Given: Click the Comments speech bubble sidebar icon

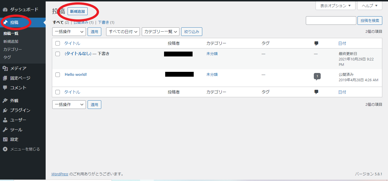Looking at the screenshot, I should 5,88.
